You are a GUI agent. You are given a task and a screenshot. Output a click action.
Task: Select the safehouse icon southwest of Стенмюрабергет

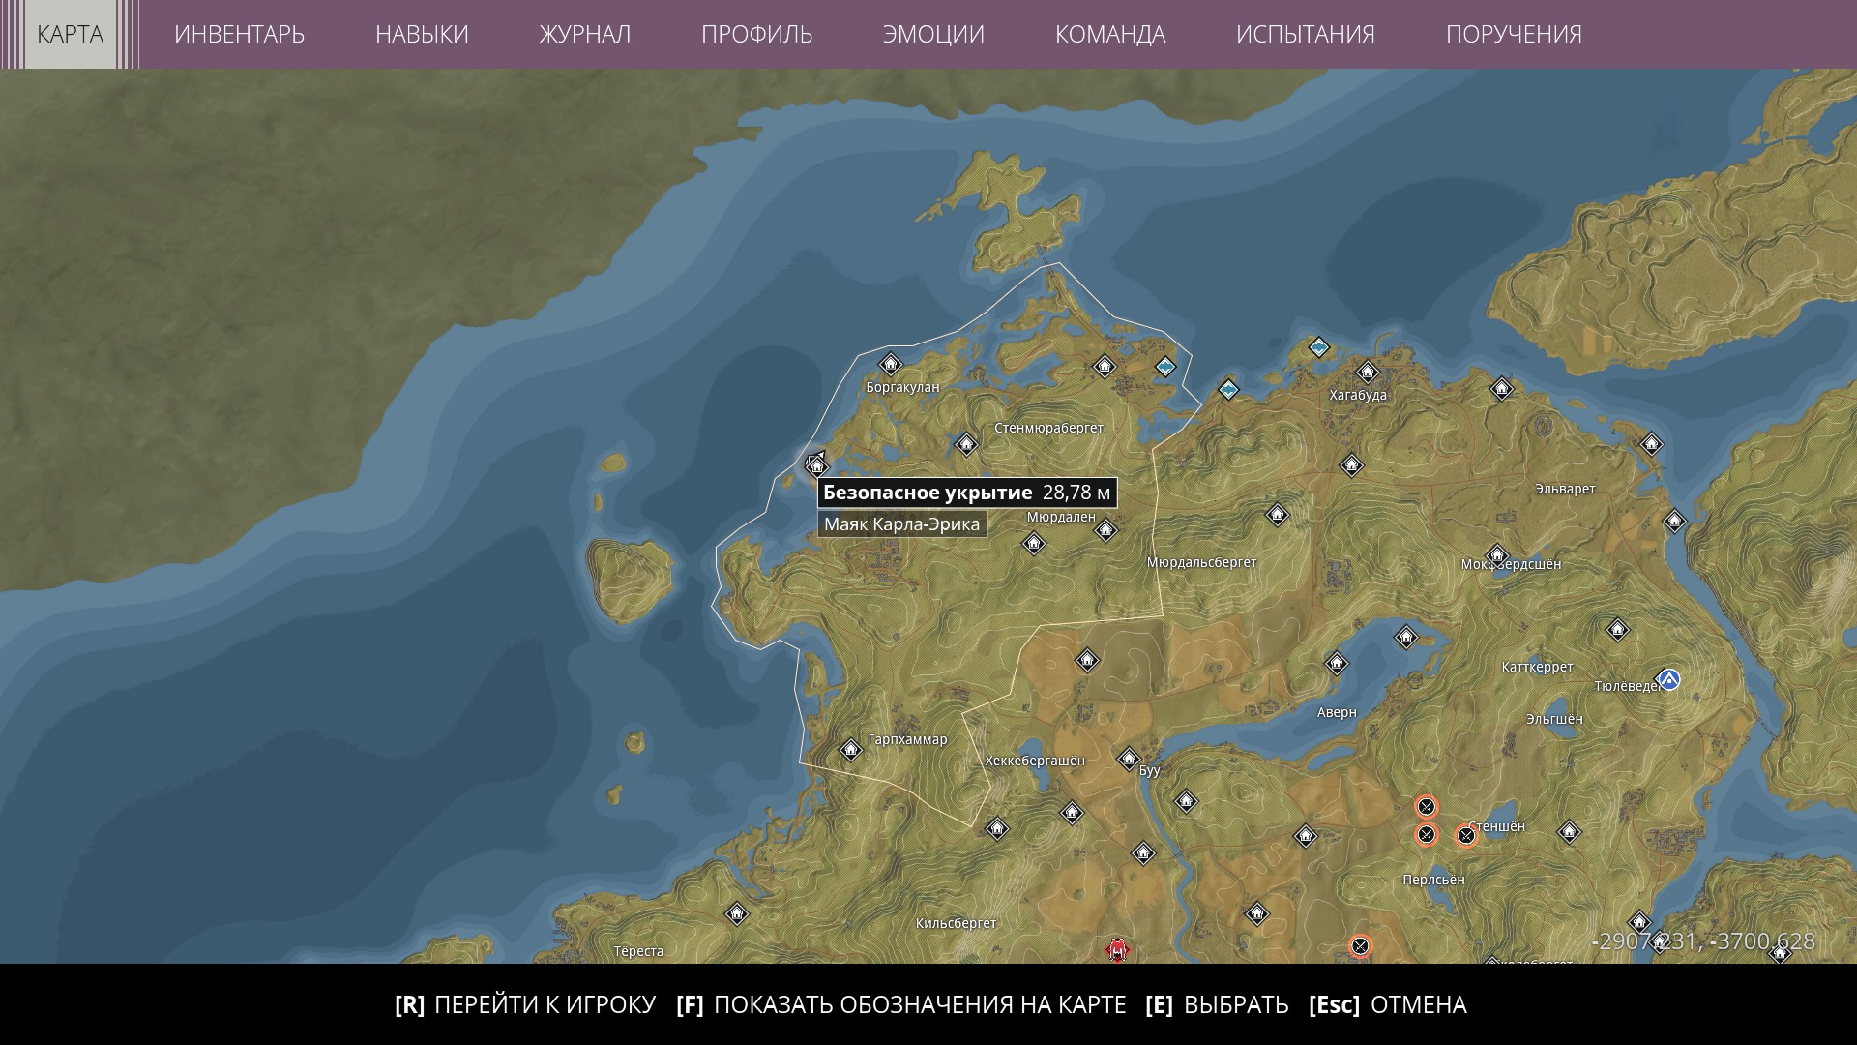tap(966, 444)
